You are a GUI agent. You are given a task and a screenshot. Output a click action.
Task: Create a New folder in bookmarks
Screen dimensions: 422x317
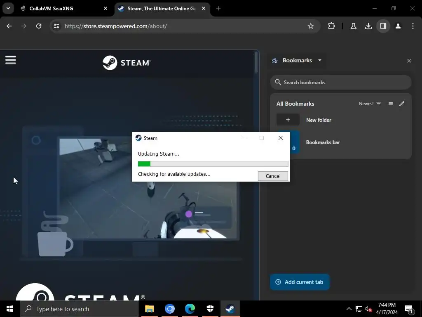click(x=341, y=120)
